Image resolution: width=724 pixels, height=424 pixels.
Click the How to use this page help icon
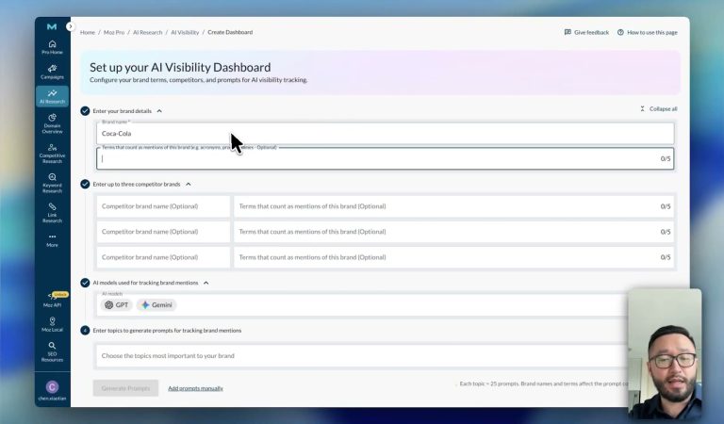pyautogui.click(x=620, y=32)
